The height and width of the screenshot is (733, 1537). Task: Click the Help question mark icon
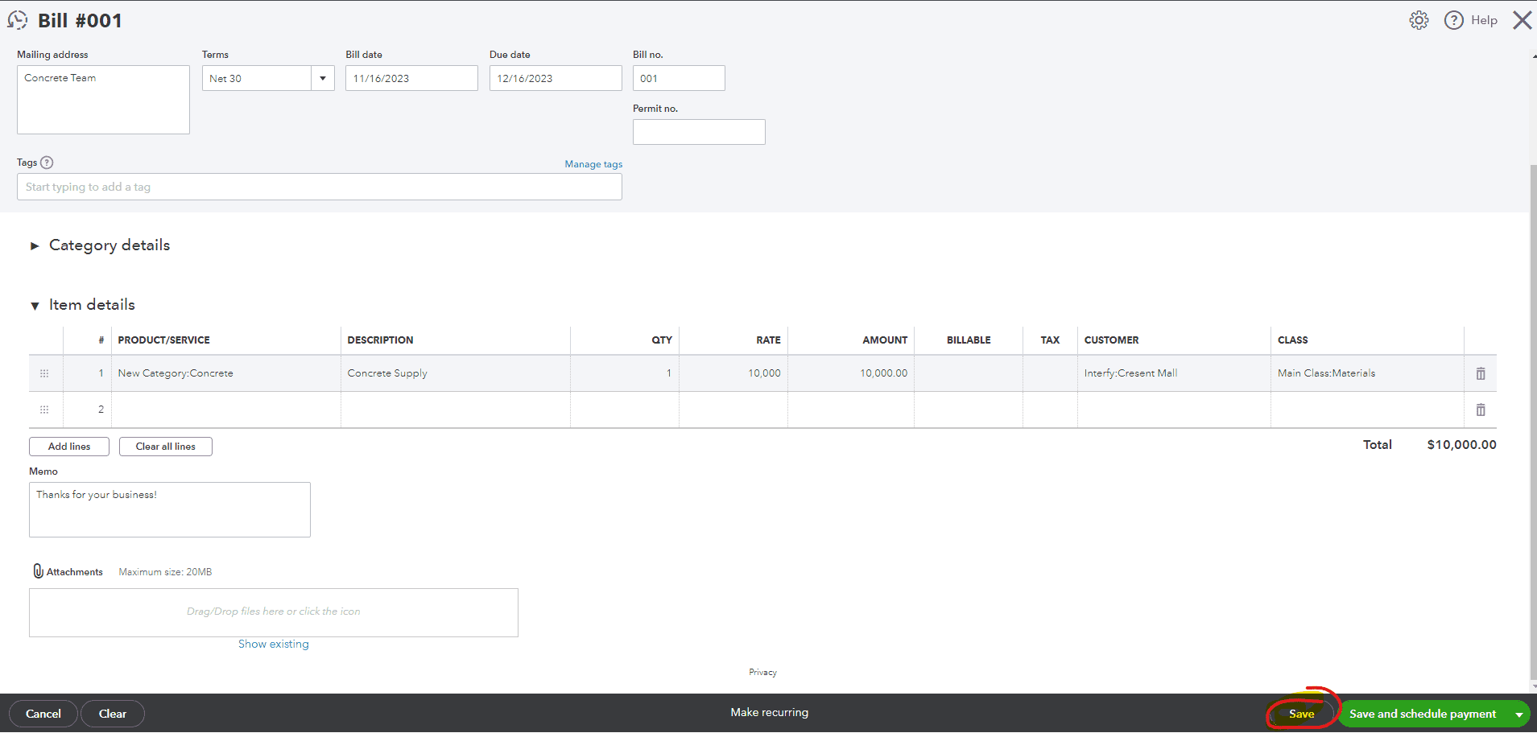click(x=1454, y=20)
